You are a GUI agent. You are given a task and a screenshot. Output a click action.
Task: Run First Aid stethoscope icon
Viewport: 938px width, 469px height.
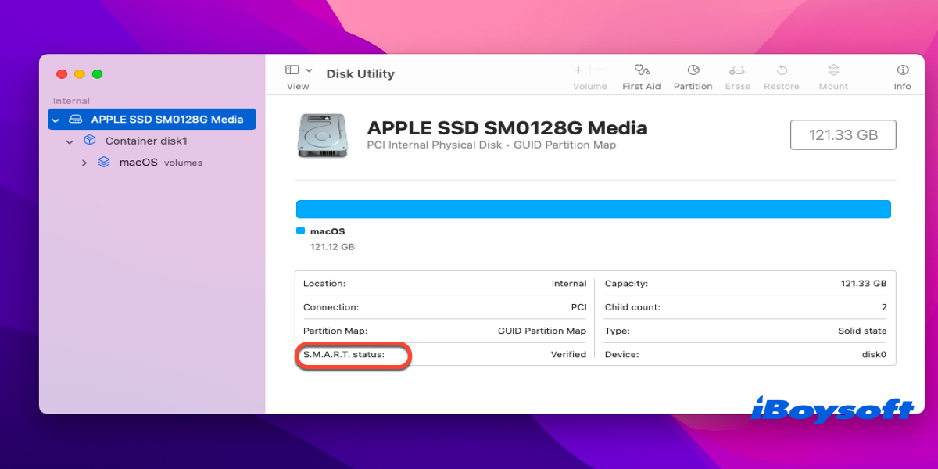(642, 70)
